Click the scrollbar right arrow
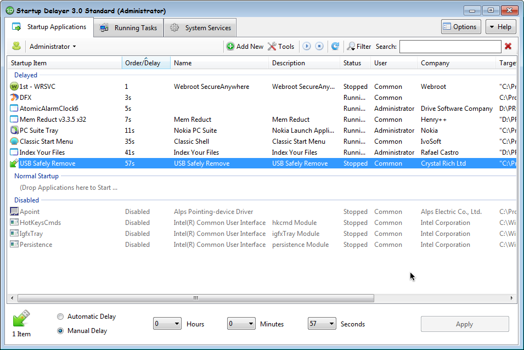The height and width of the screenshot is (350, 524). point(511,298)
